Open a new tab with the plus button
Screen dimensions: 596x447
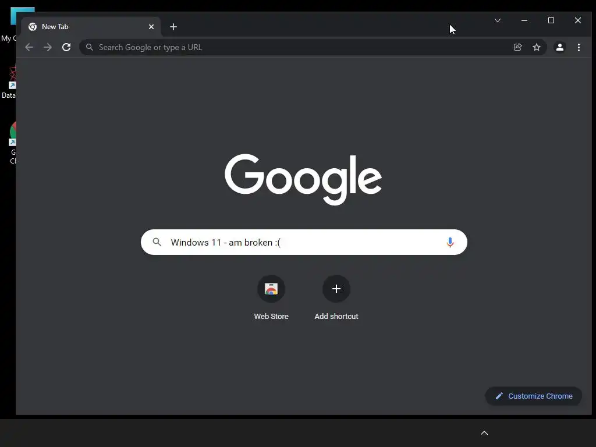[173, 27]
